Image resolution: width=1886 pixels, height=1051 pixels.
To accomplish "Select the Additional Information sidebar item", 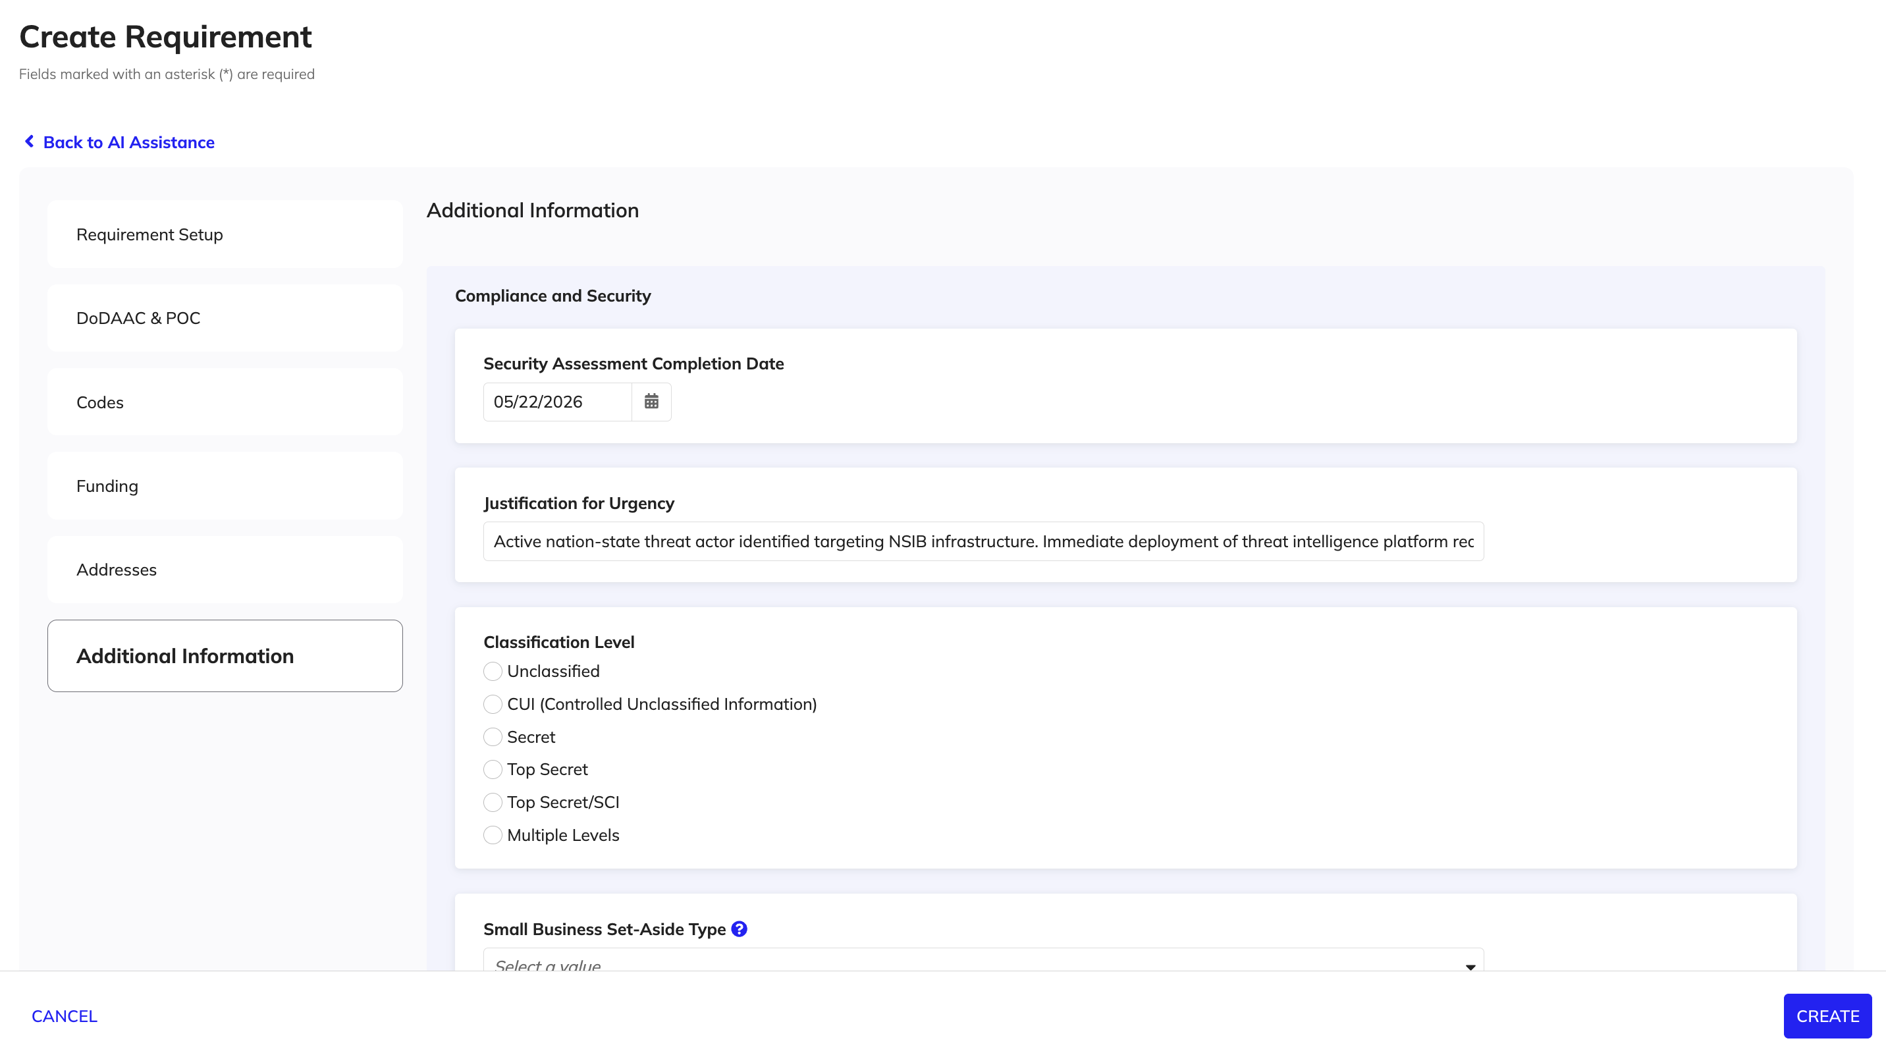I will coord(225,656).
